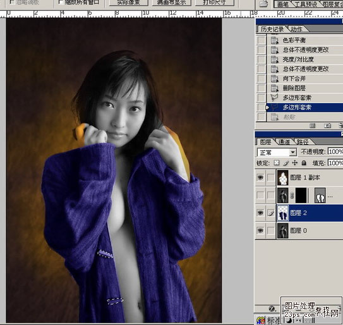
Task: Click the file browser icon in options bar
Action: coord(263,3)
